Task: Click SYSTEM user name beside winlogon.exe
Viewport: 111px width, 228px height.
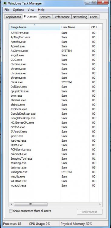Action: [x=66, y=172]
